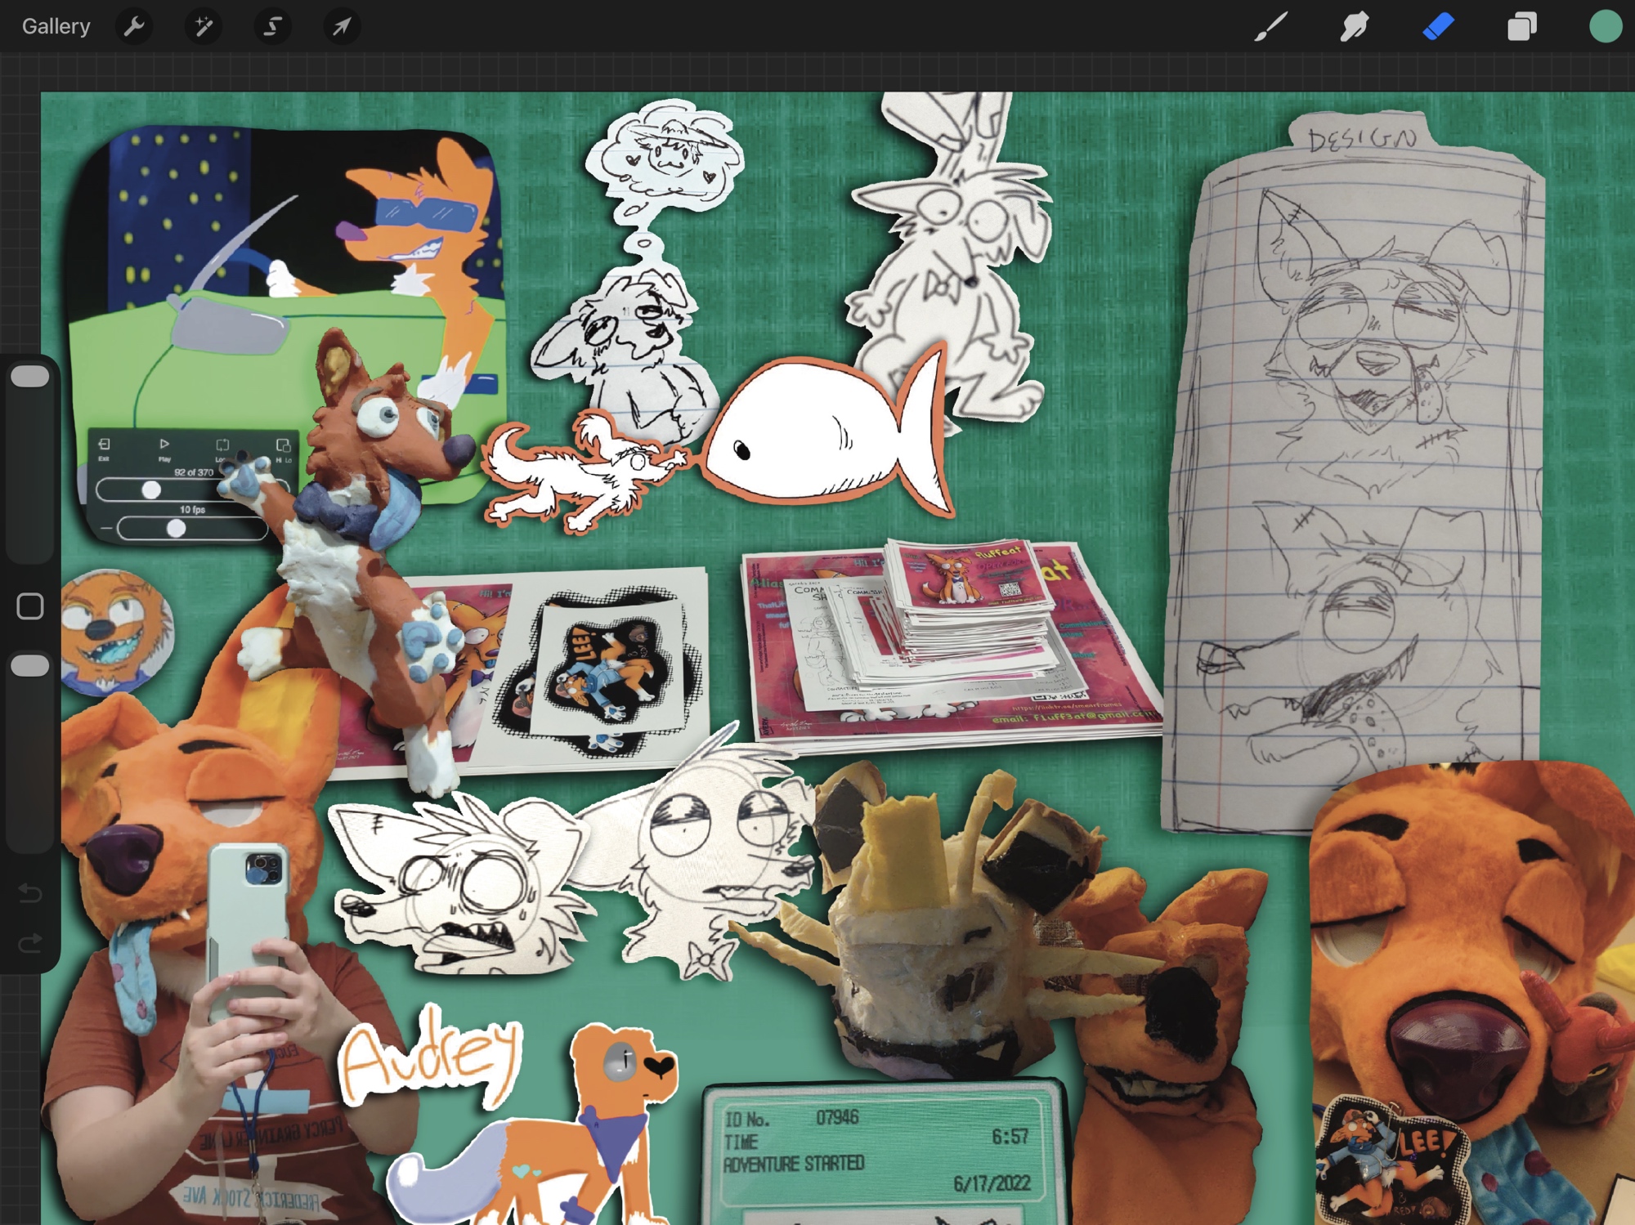This screenshot has width=1635, height=1225.
Task: Activate the Transform arrow tool
Action: coord(342,27)
